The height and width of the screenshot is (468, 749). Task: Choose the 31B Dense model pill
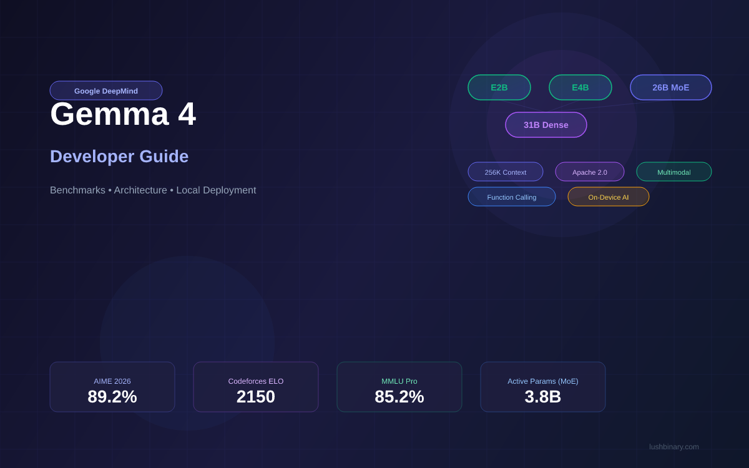(x=546, y=125)
